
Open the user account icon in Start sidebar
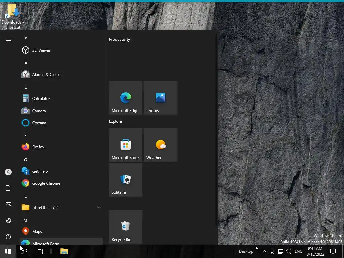[x=8, y=172]
